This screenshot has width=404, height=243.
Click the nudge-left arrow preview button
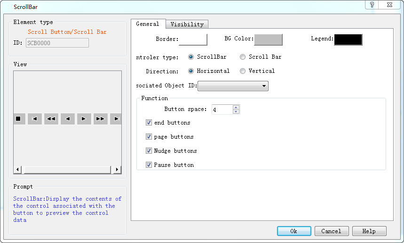[x=68, y=118]
